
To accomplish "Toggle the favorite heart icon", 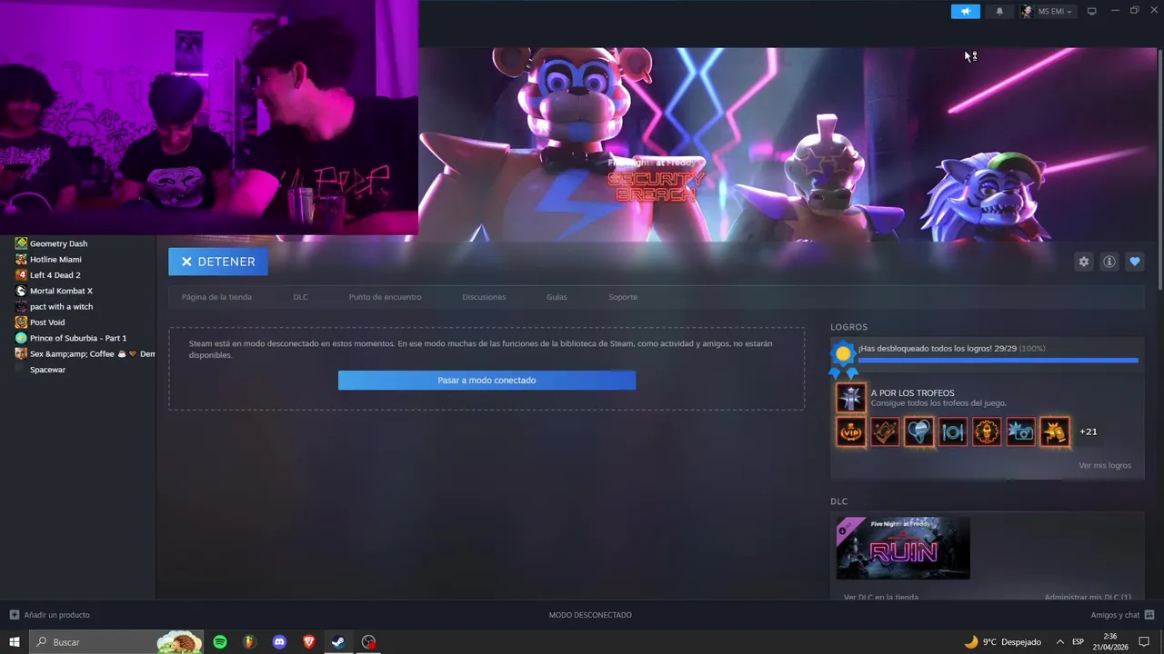I will point(1135,262).
